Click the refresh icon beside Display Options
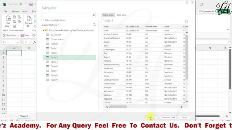Viewport: 232px width, 130px height. pos(94,25)
